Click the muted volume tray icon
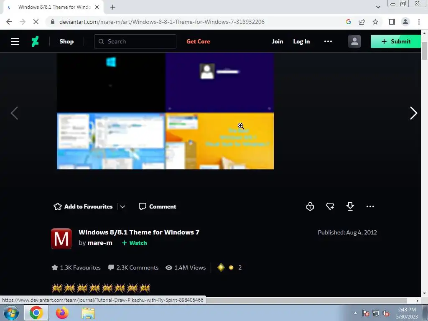This screenshot has height=321, width=428. pos(386,313)
